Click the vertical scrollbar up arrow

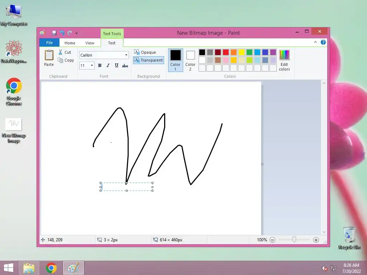(324, 83)
